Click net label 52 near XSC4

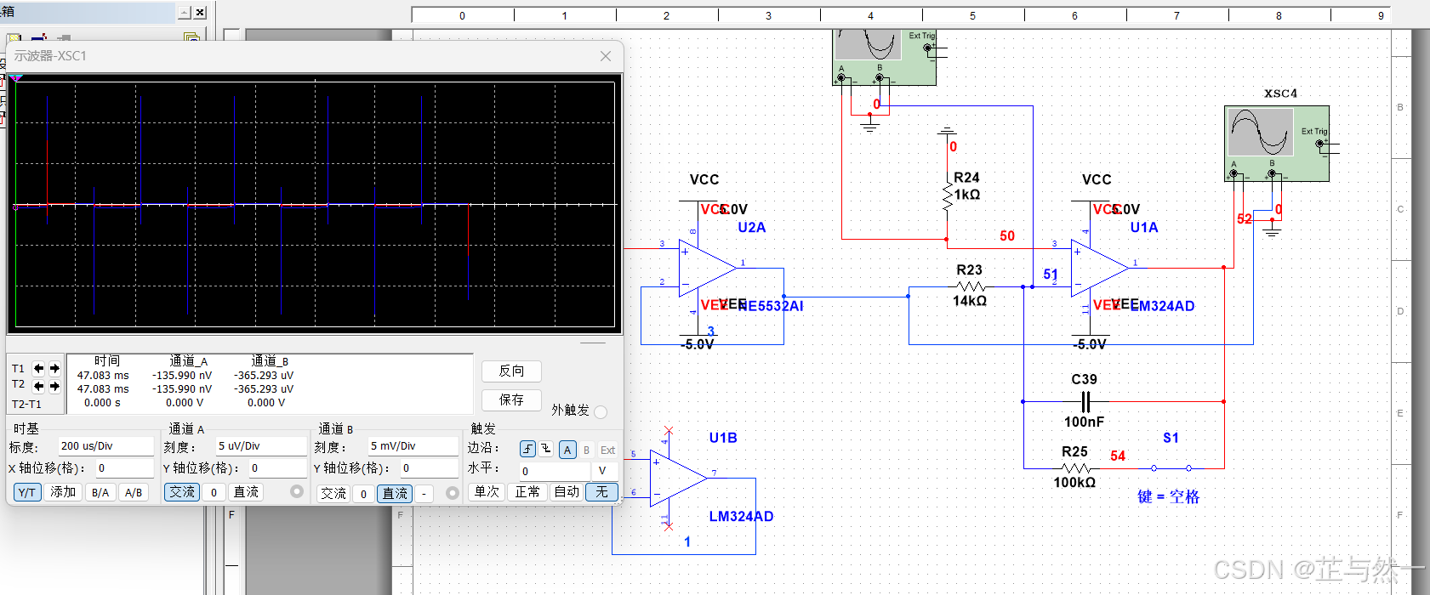click(x=1245, y=219)
